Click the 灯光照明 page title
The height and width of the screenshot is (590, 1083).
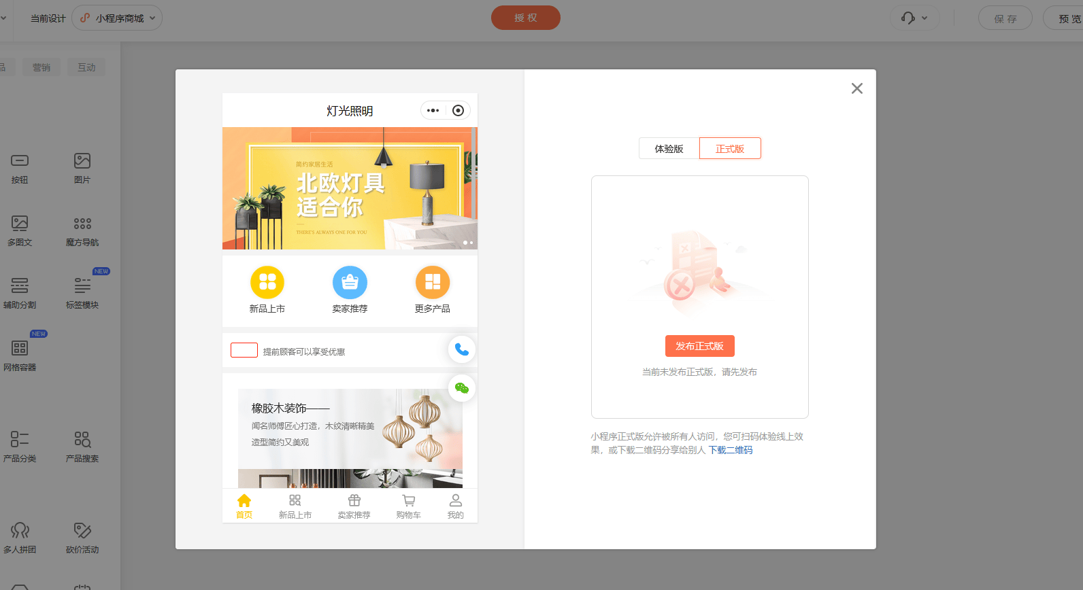coord(350,111)
